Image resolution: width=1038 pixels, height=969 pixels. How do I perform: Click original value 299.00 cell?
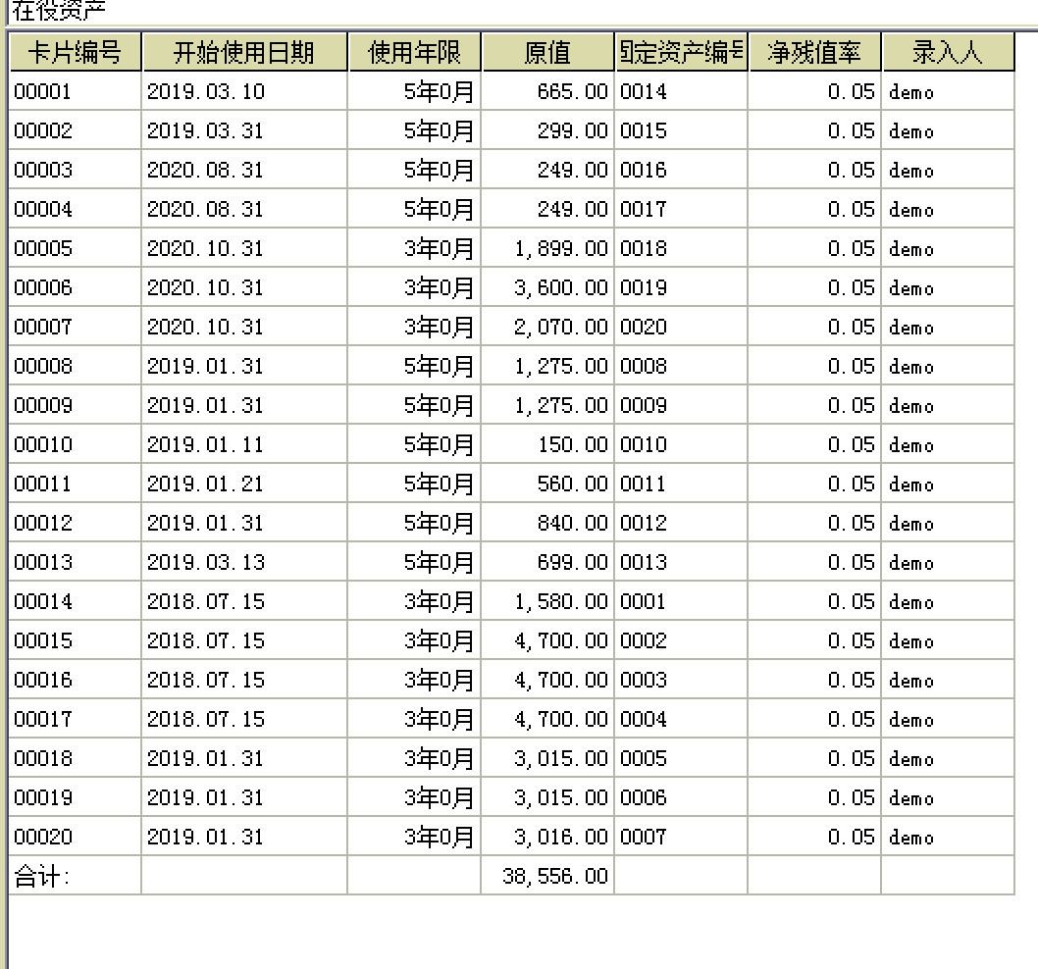point(547,130)
